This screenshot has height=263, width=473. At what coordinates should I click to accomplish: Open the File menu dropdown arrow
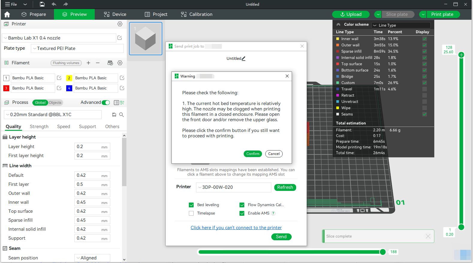25,4
